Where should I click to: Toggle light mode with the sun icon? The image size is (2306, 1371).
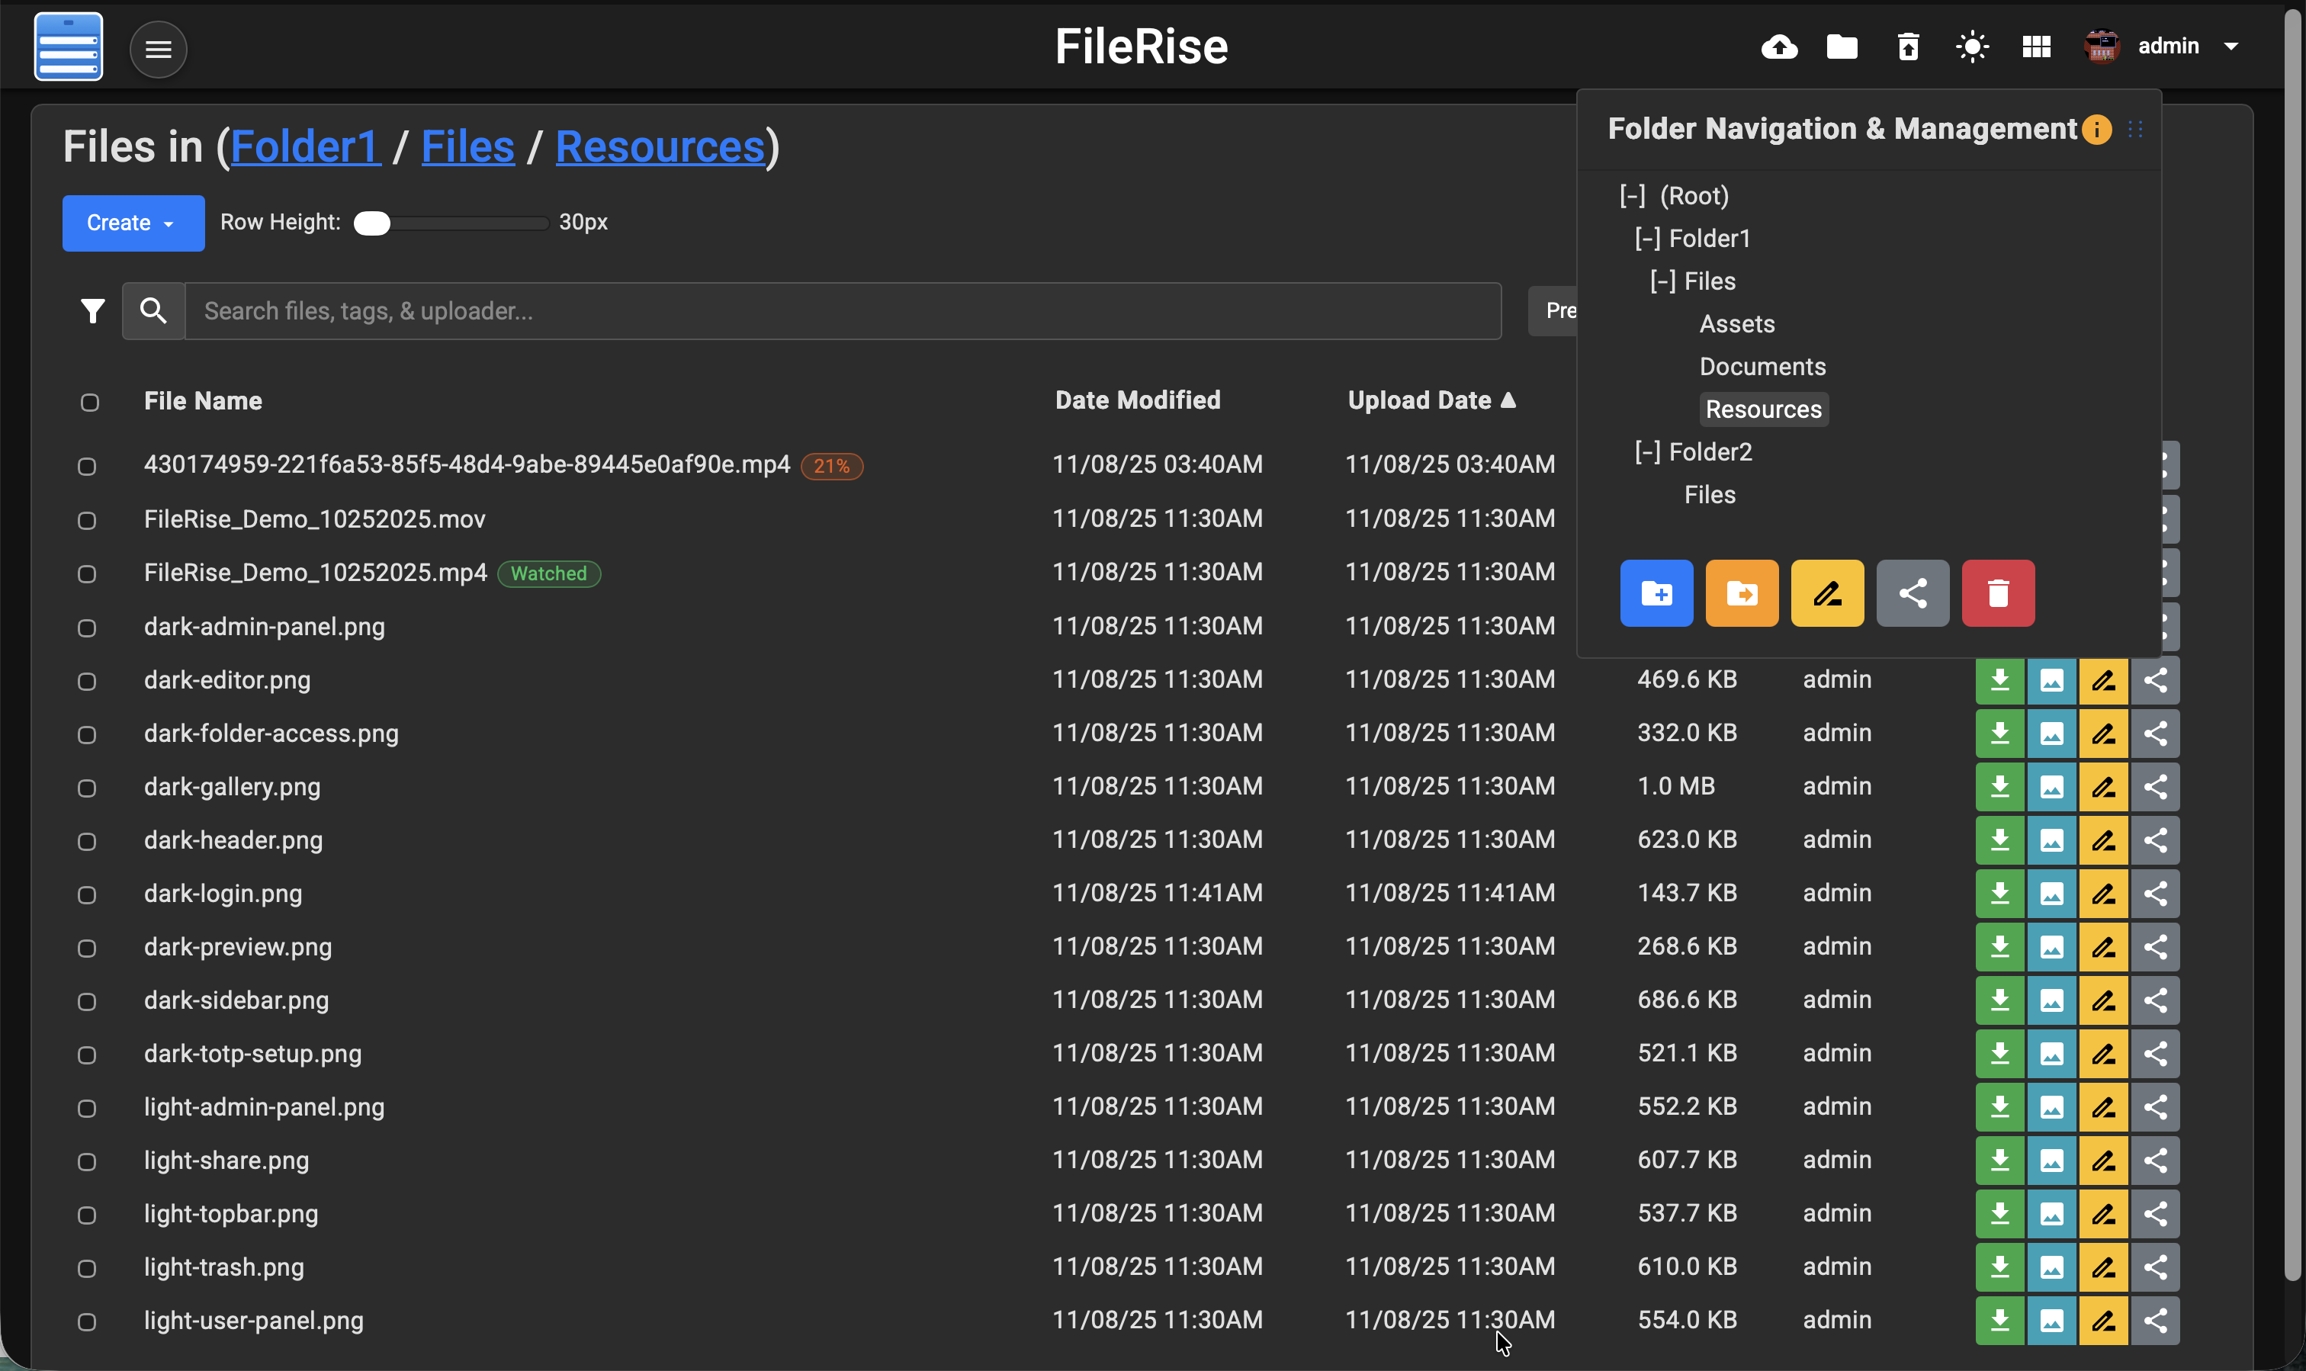pos(1973,47)
